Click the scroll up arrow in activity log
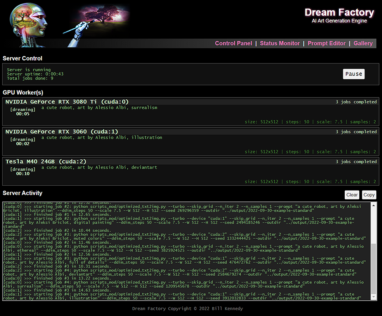Viewport: 382px width, 316px height. 373,205
